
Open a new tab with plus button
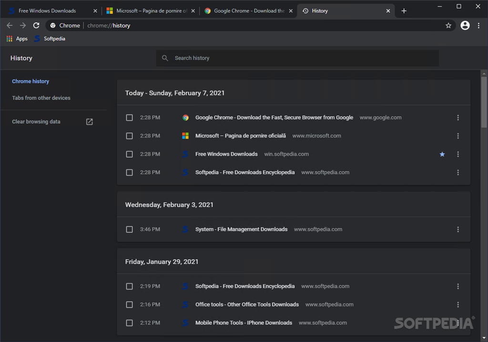(404, 11)
